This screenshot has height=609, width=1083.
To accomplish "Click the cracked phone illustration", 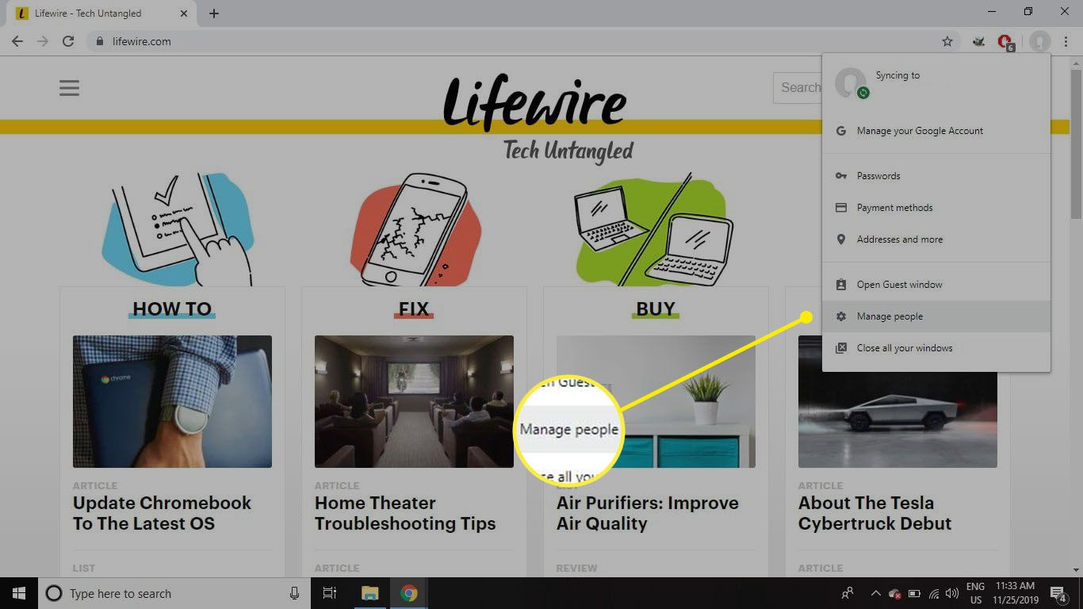I will (x=416, y=230).
